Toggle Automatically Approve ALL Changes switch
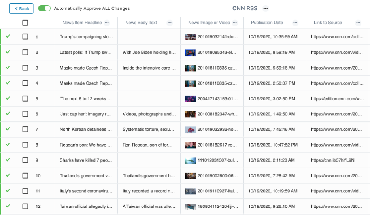370x215 pixels. click(x=44, y=8)
